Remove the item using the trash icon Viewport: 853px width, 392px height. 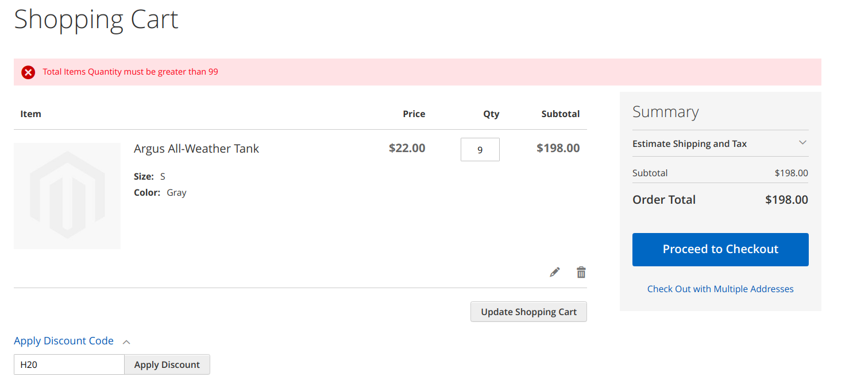point(581,272)
